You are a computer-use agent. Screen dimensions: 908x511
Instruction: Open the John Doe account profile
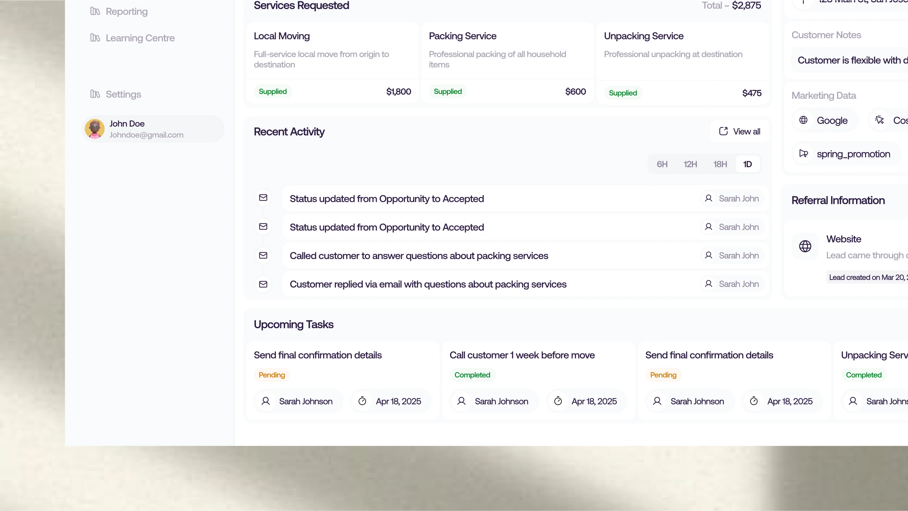pos(153,129)
